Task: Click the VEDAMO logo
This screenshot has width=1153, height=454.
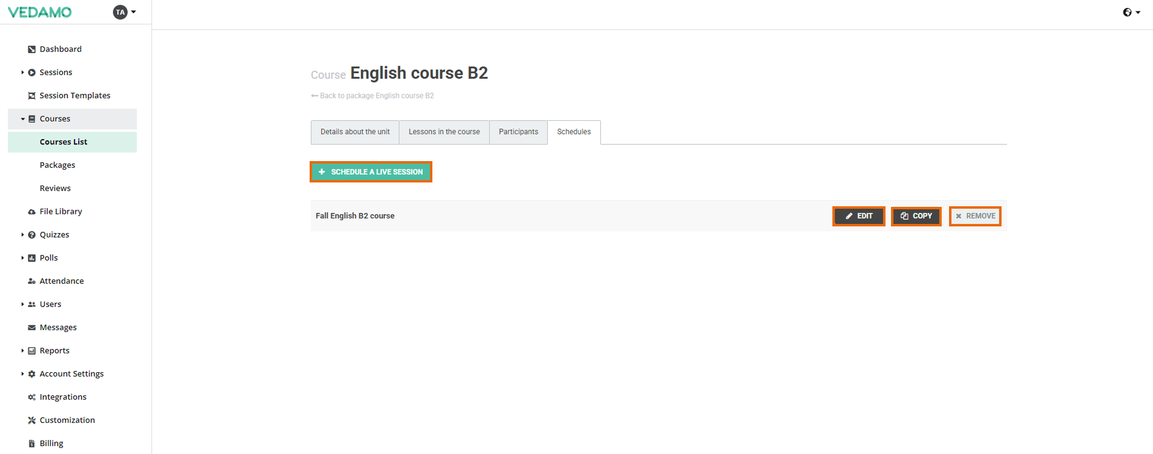Action: coord(40,12)
